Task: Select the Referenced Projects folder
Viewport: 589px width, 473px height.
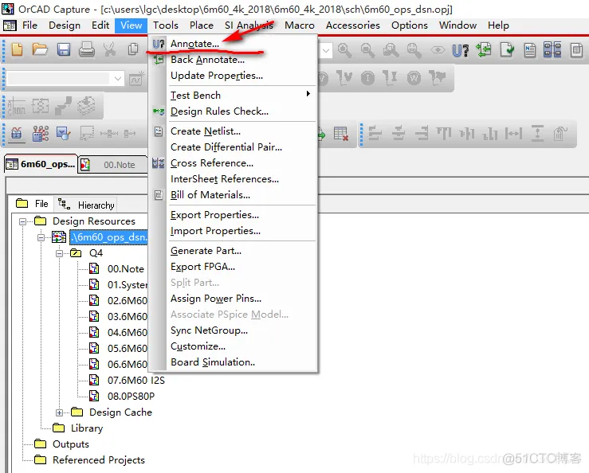Action: tap(98, 460)
